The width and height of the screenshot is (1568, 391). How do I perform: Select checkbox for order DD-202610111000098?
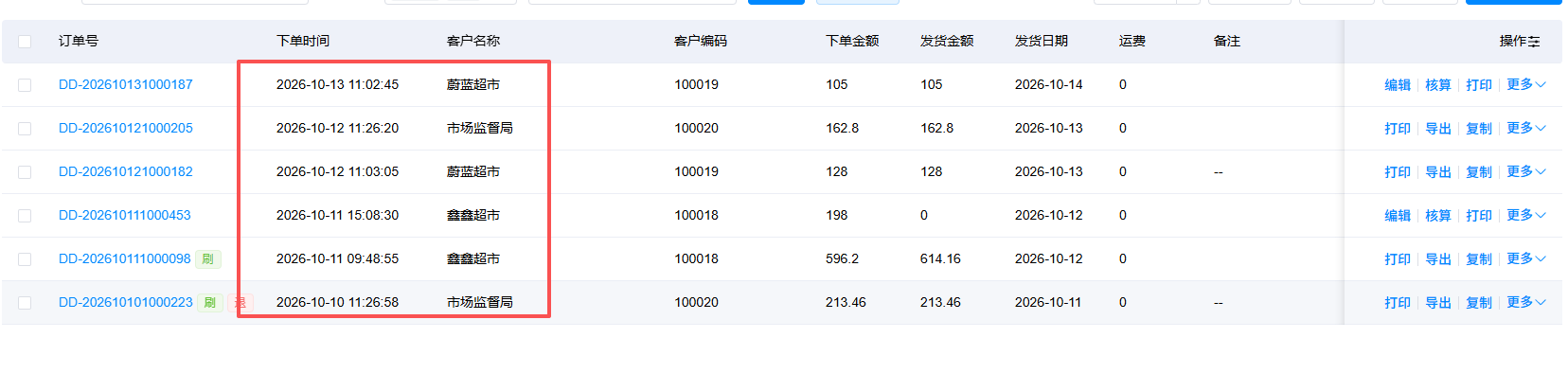coord(25,259)
